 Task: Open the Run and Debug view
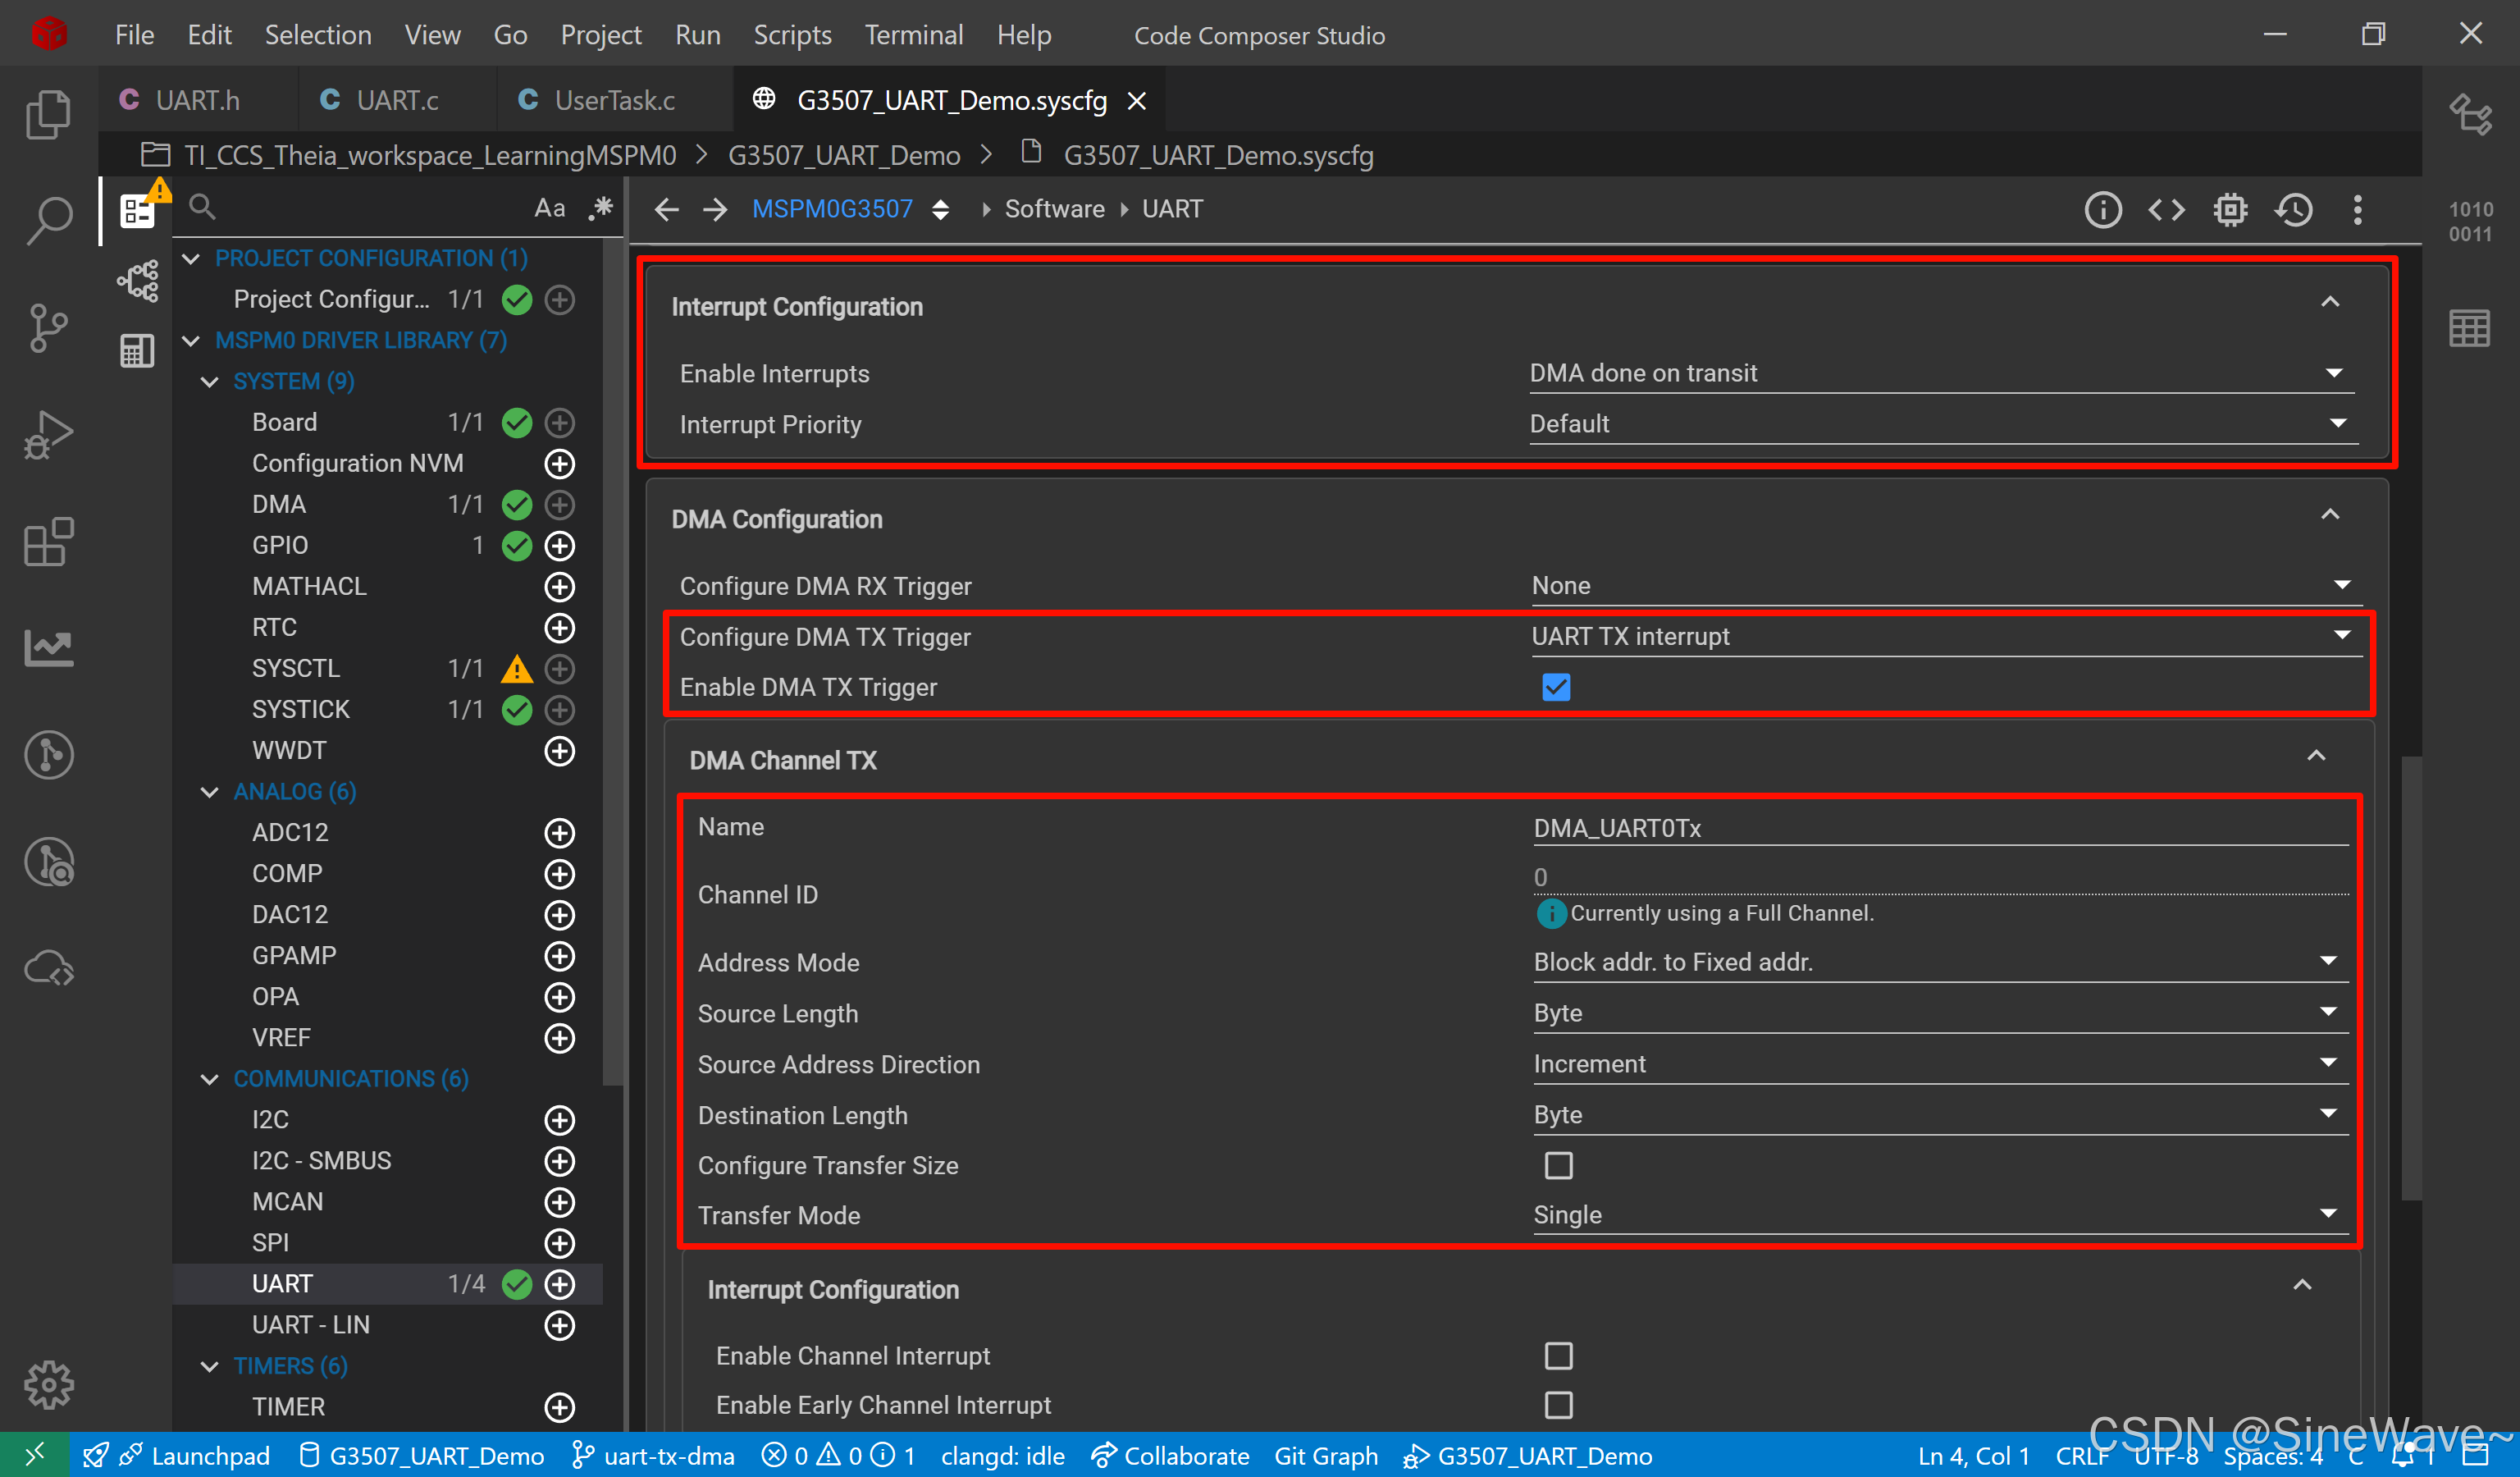(x=48, y=435)
